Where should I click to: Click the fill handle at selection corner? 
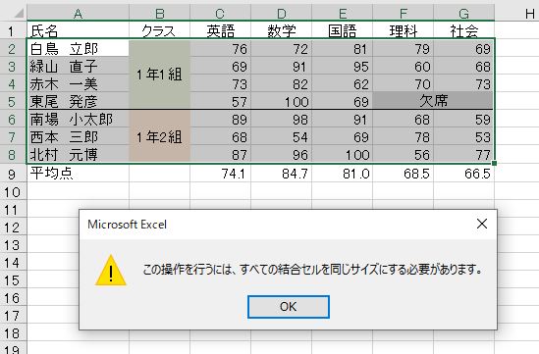coord(494,164)
